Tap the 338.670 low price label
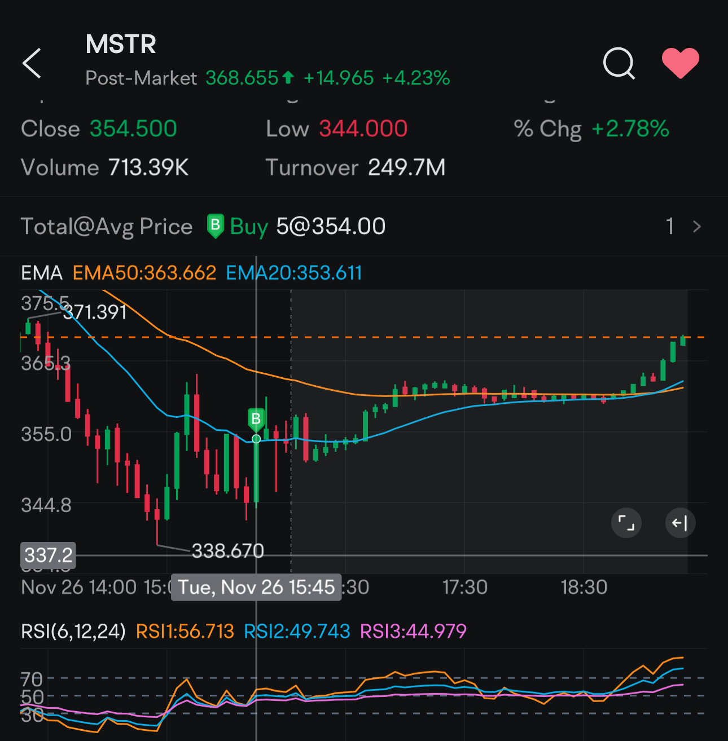Screen dimensions: 728x741 click(228, 550)
